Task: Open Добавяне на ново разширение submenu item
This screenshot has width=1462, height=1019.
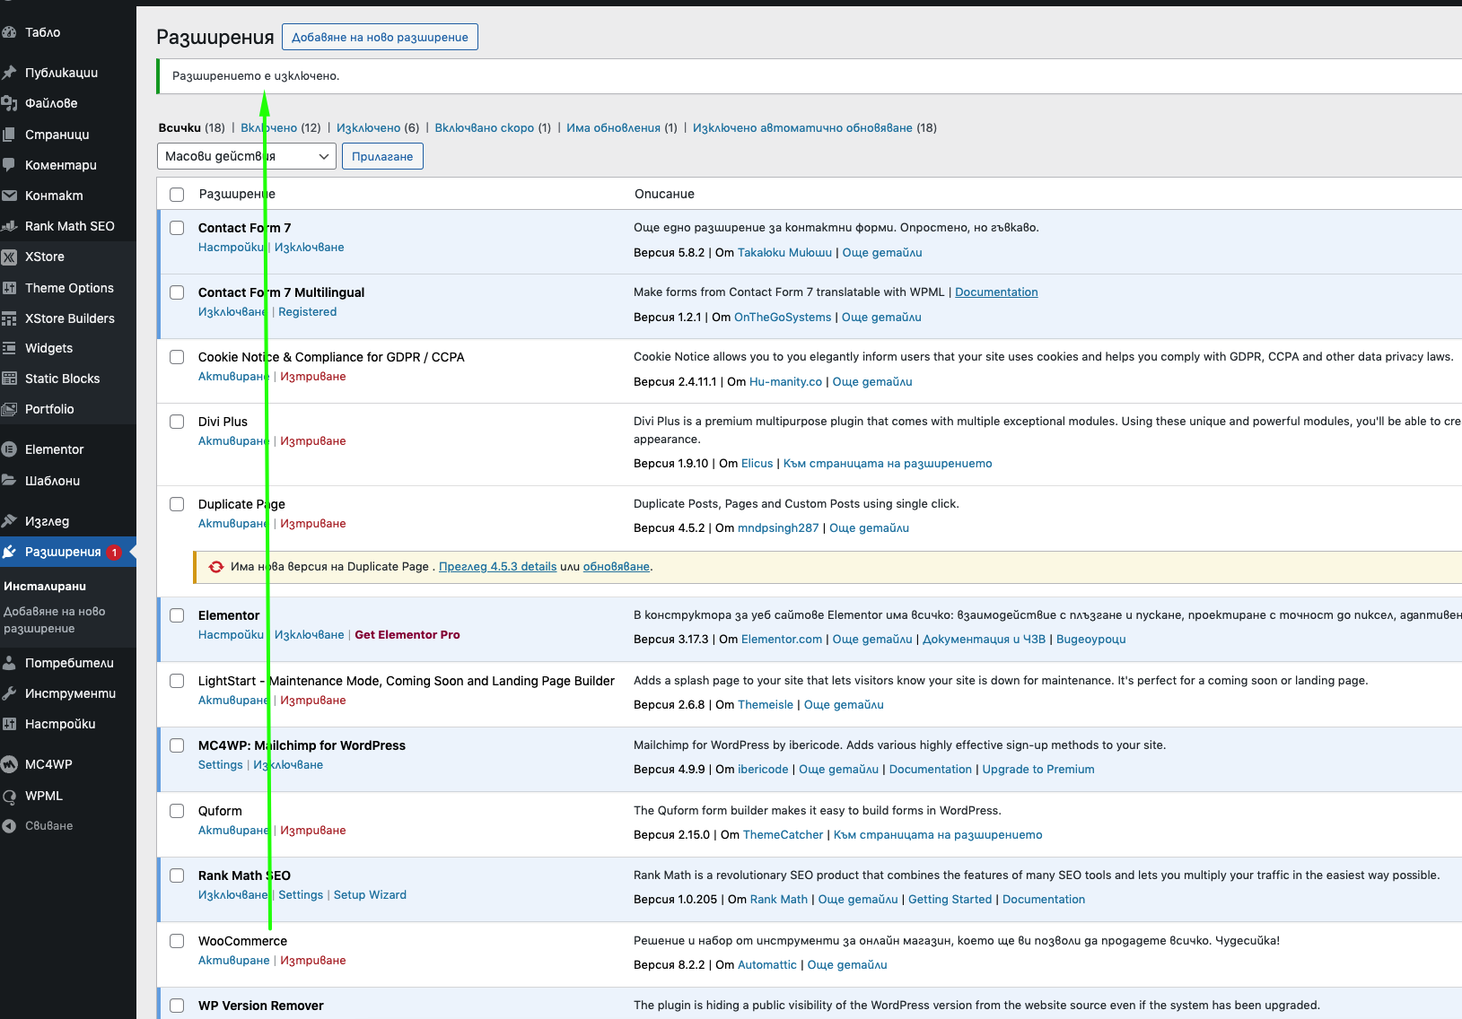Action: coord(55,620)
